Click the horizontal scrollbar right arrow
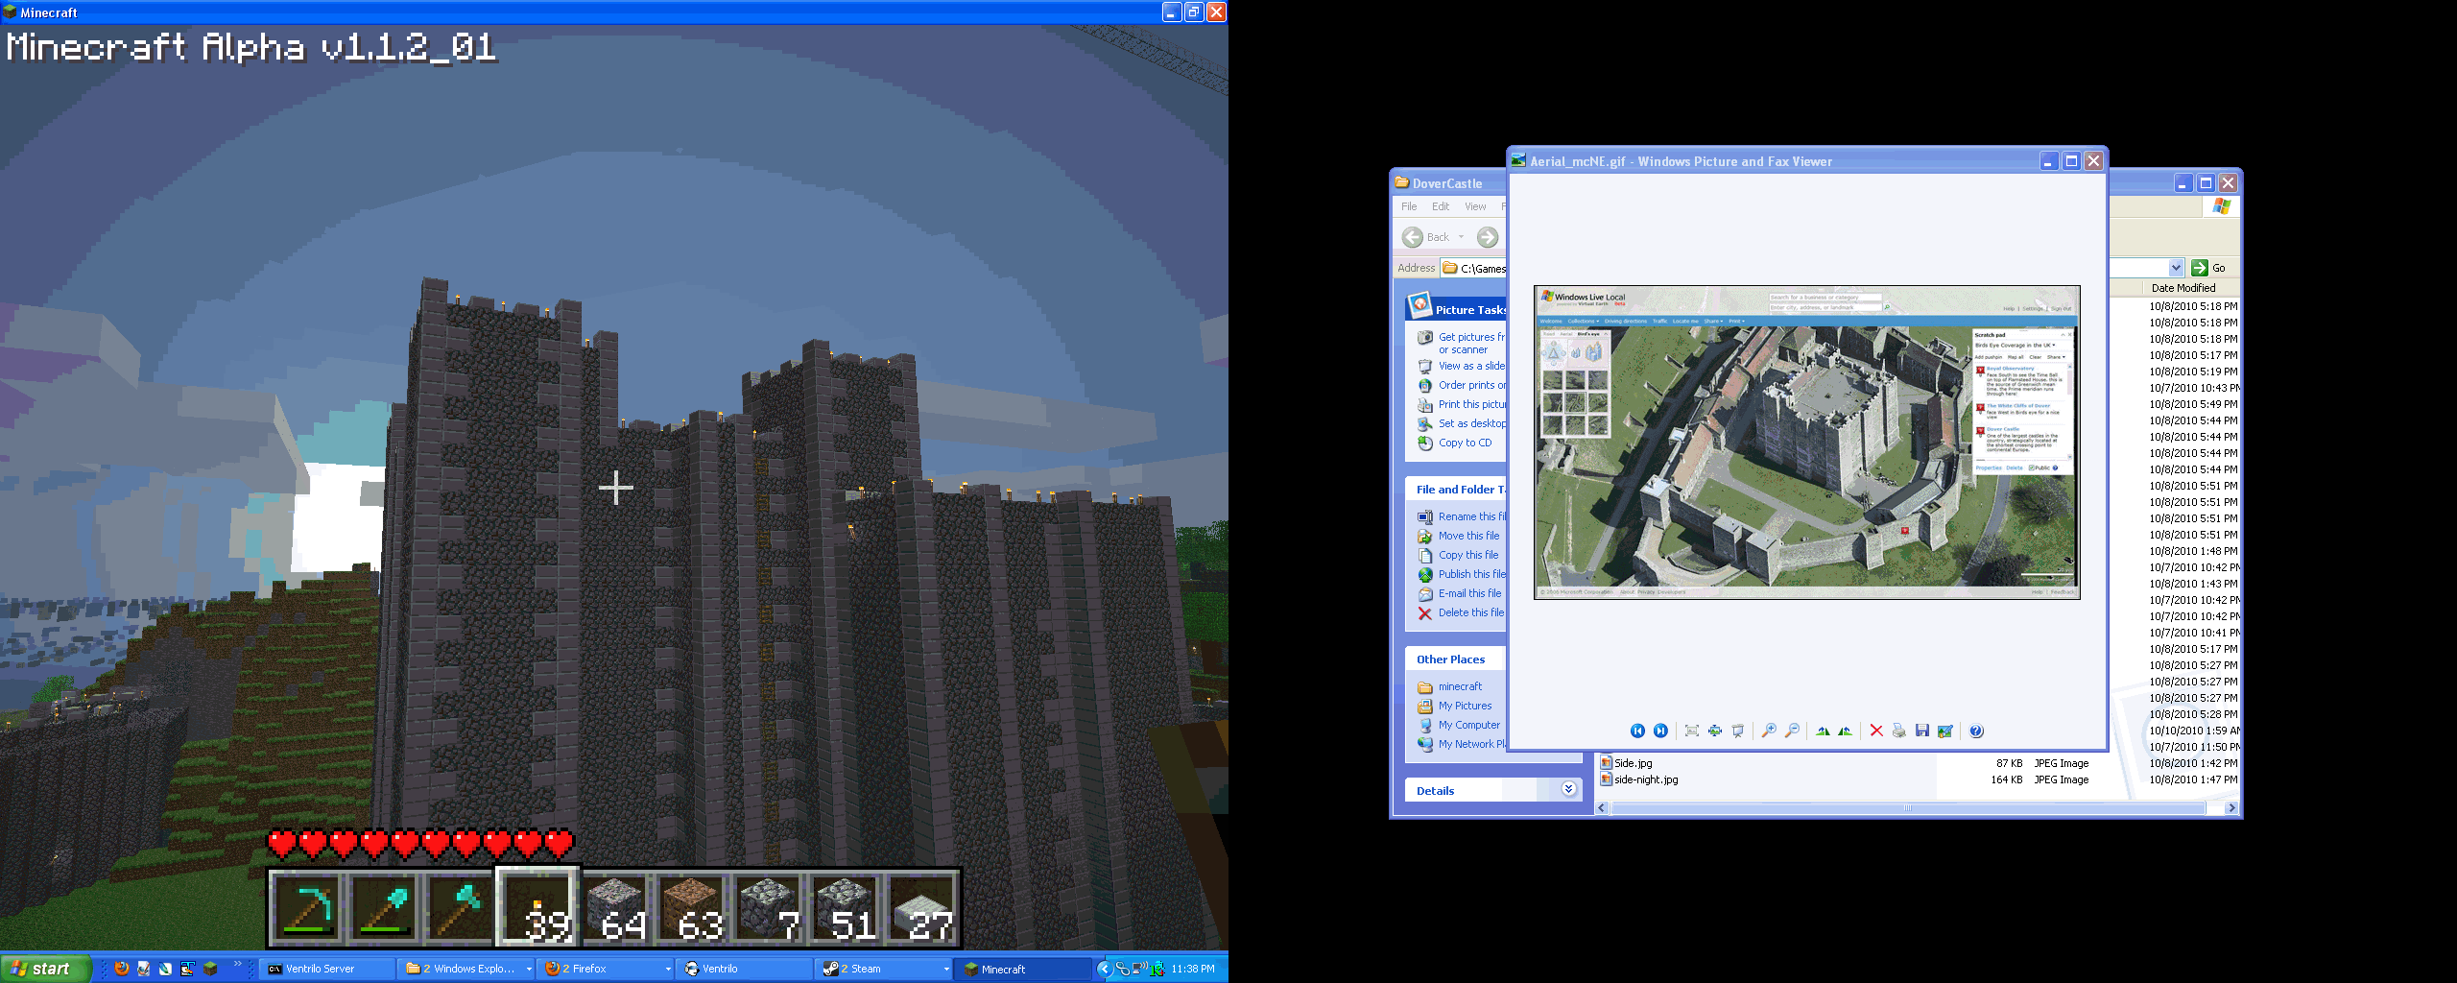Viewport: 2457px width, 983px height. click(2231, 808)
